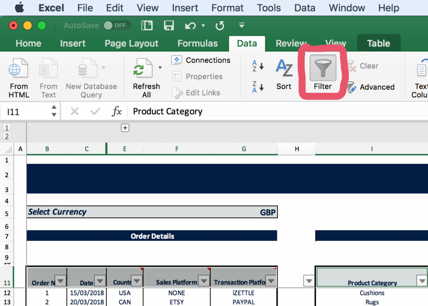Click the formula bar containing Product Category
428x306 pixels.
[278, 111]
